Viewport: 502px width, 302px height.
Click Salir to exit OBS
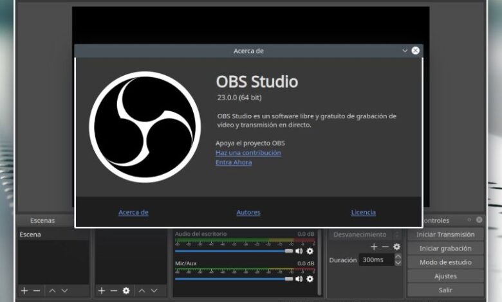(x=445, y=290)
